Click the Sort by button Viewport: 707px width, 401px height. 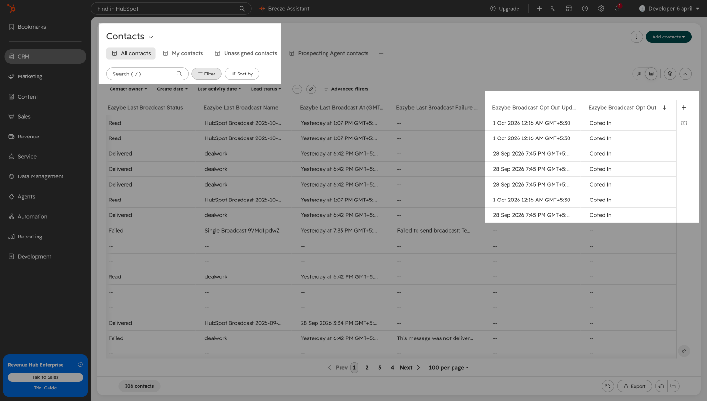242,74
